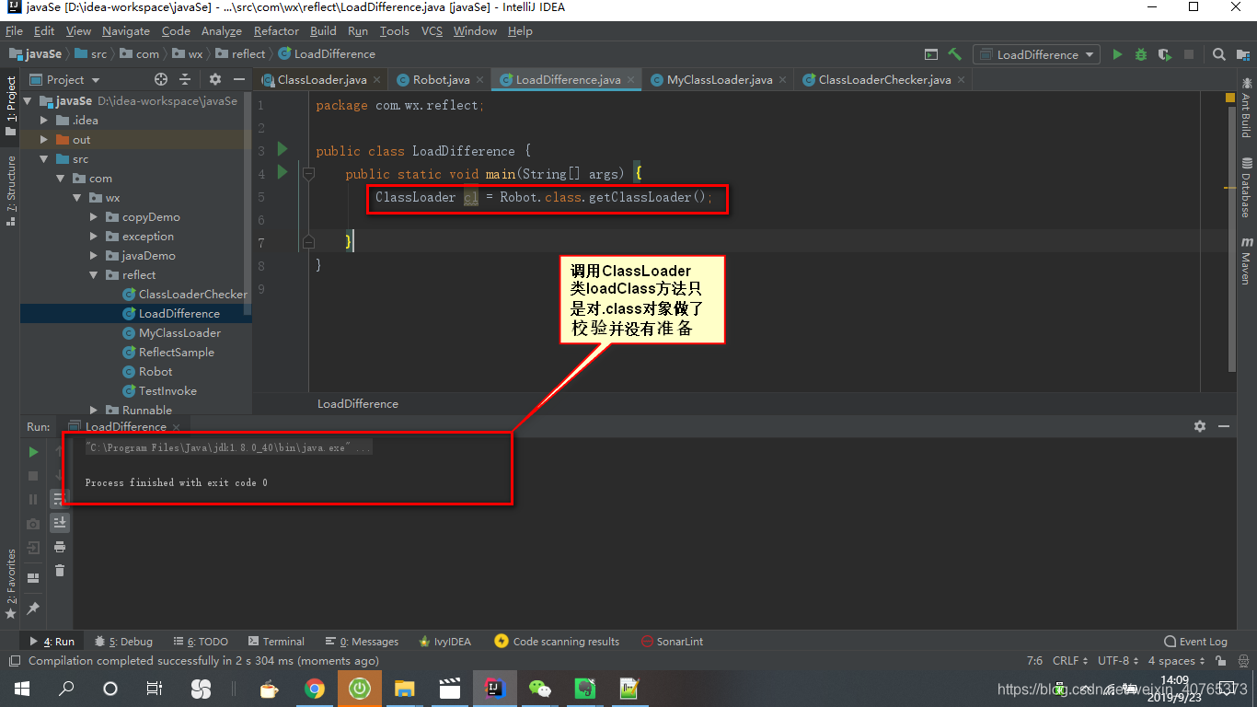1257x707 pixels.
Task: Rerun program in Run panel
Action: 33,452
